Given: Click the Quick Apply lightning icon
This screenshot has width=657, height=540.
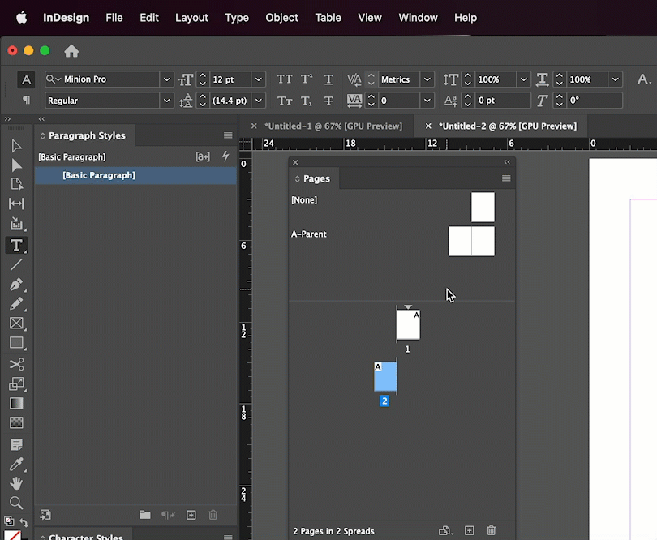Looking at the screenshot, I should (225, 156).
